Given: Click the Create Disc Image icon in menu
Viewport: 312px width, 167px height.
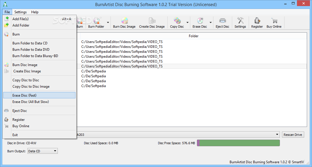Looking at the screenshot, I should pos(6,71).
